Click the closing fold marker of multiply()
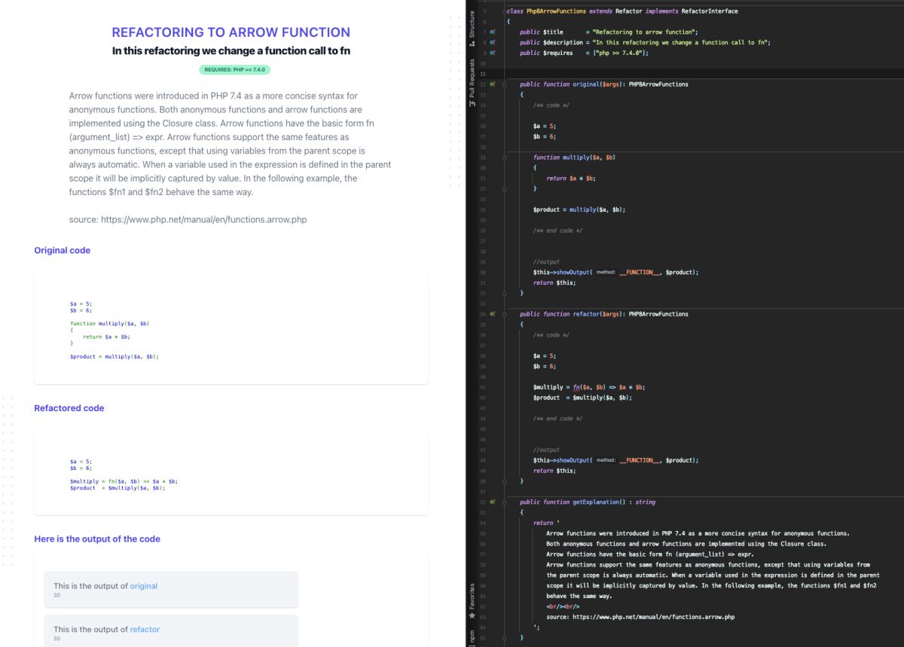The height and width of the screenshot is (647, 904). [x=505, y=188]
